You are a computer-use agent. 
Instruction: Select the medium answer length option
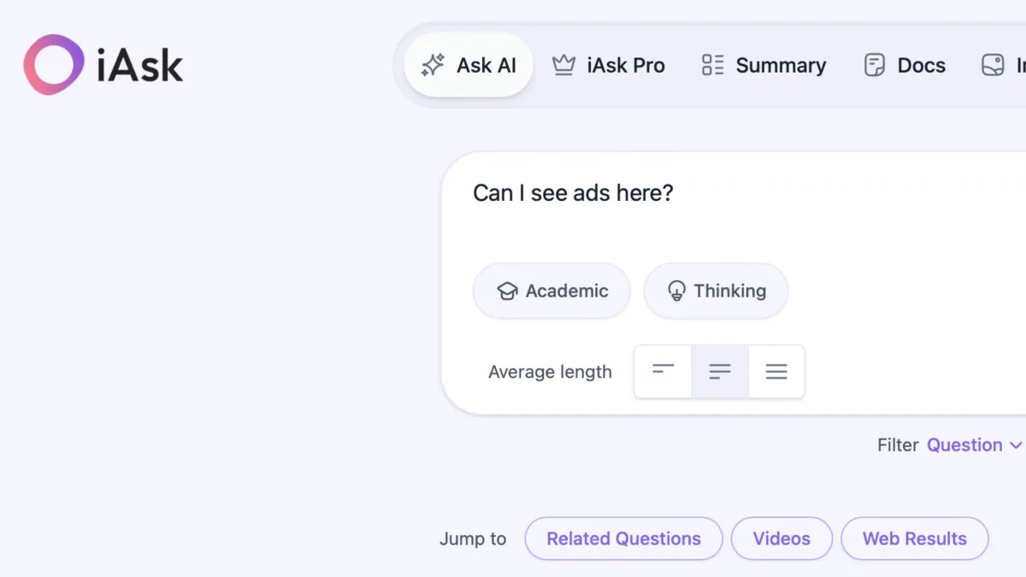coord(719,371)
